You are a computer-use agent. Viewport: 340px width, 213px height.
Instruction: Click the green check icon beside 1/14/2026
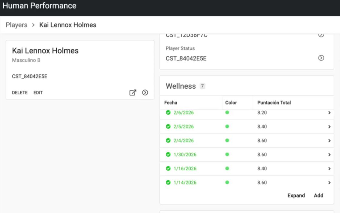pyautogui.click(x=168, y=182)
